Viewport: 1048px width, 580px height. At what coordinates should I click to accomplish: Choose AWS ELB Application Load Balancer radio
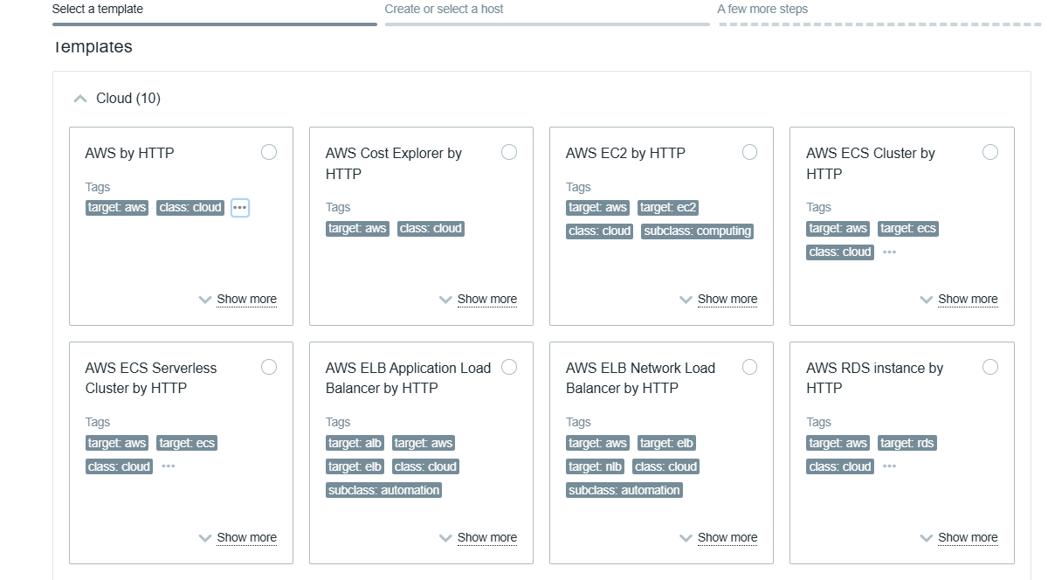point(509,367)
